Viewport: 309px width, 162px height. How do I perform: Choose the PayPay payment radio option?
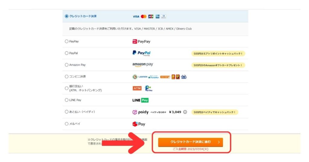coord(67,41)
